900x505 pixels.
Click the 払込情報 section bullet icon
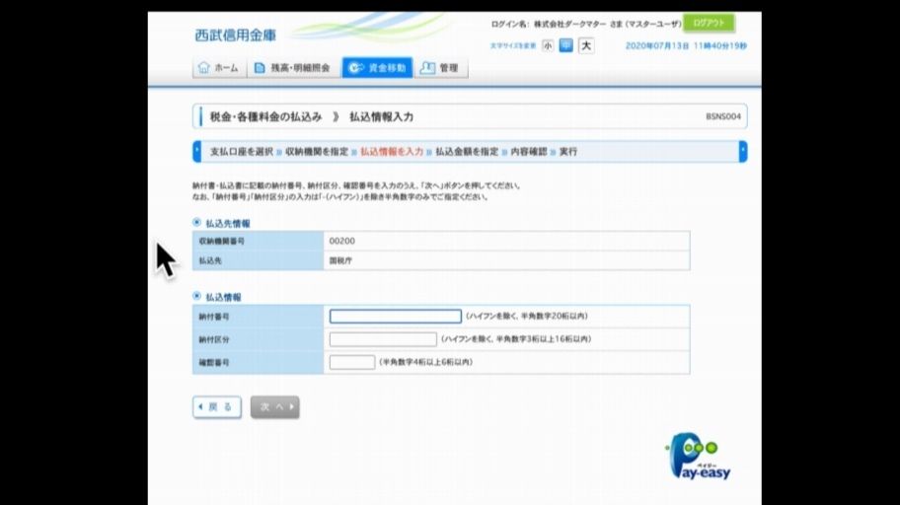[x=197, y=296]
